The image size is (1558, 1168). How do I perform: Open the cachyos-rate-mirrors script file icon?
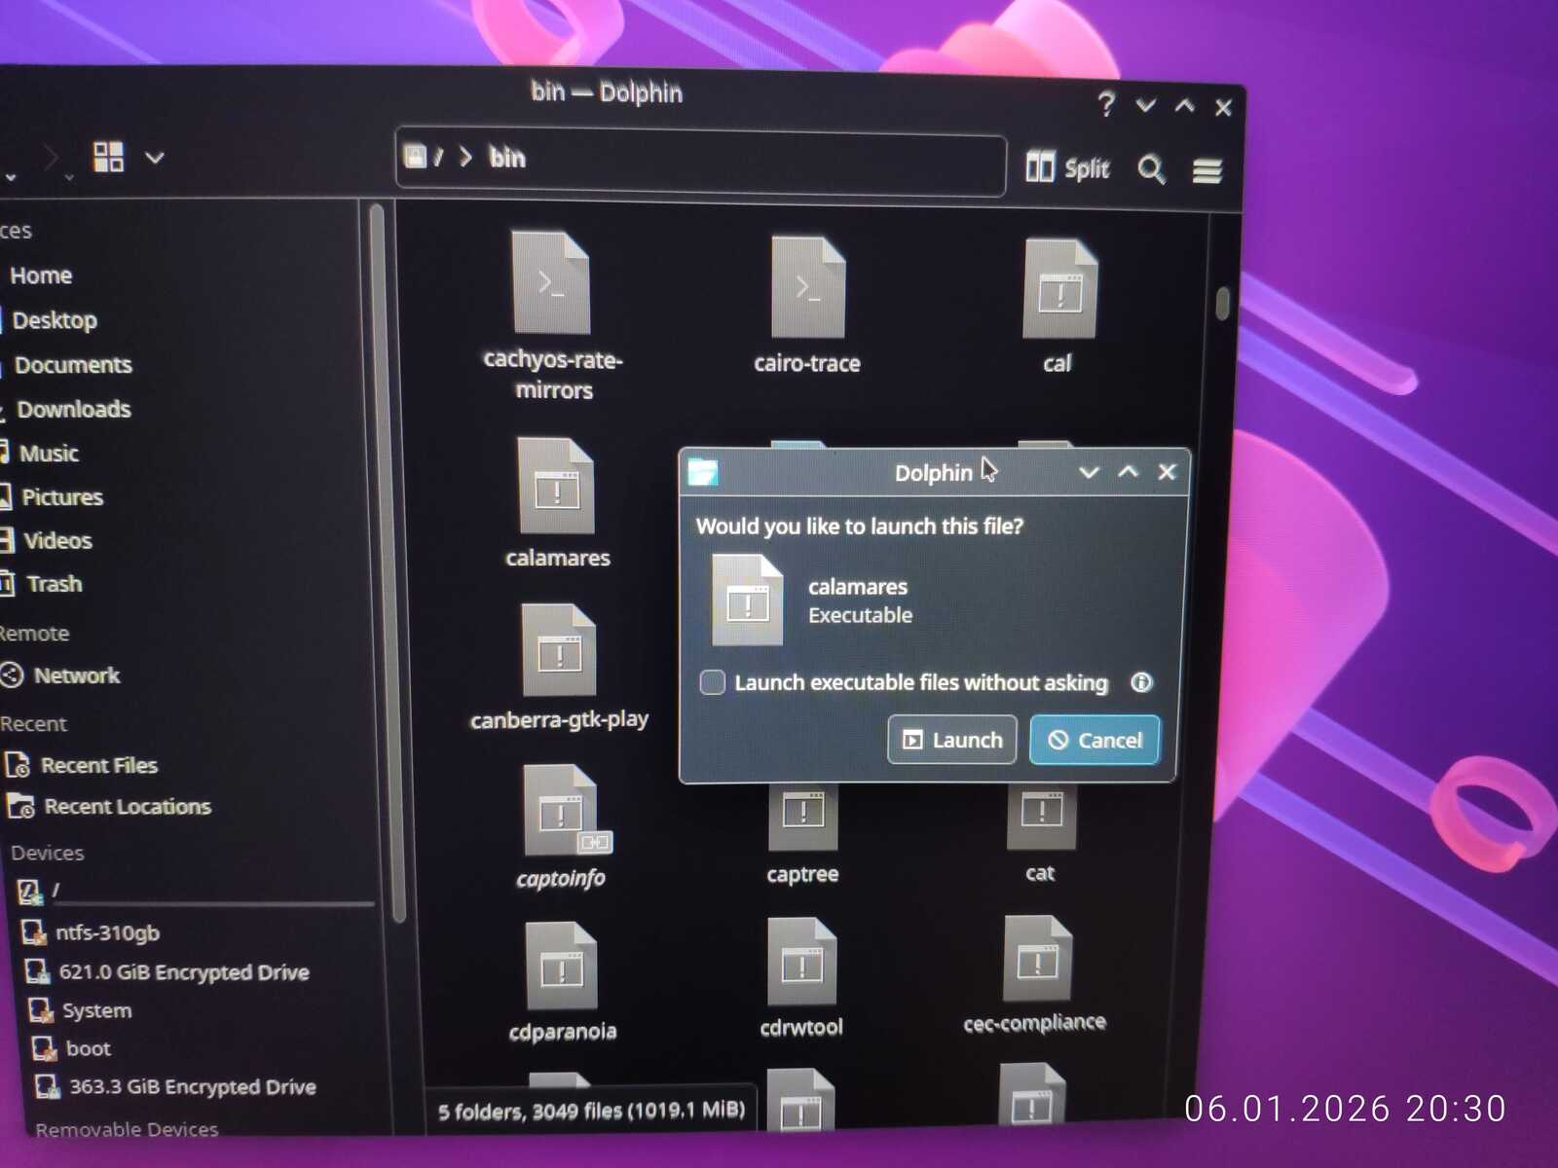(x=551, y=282)
